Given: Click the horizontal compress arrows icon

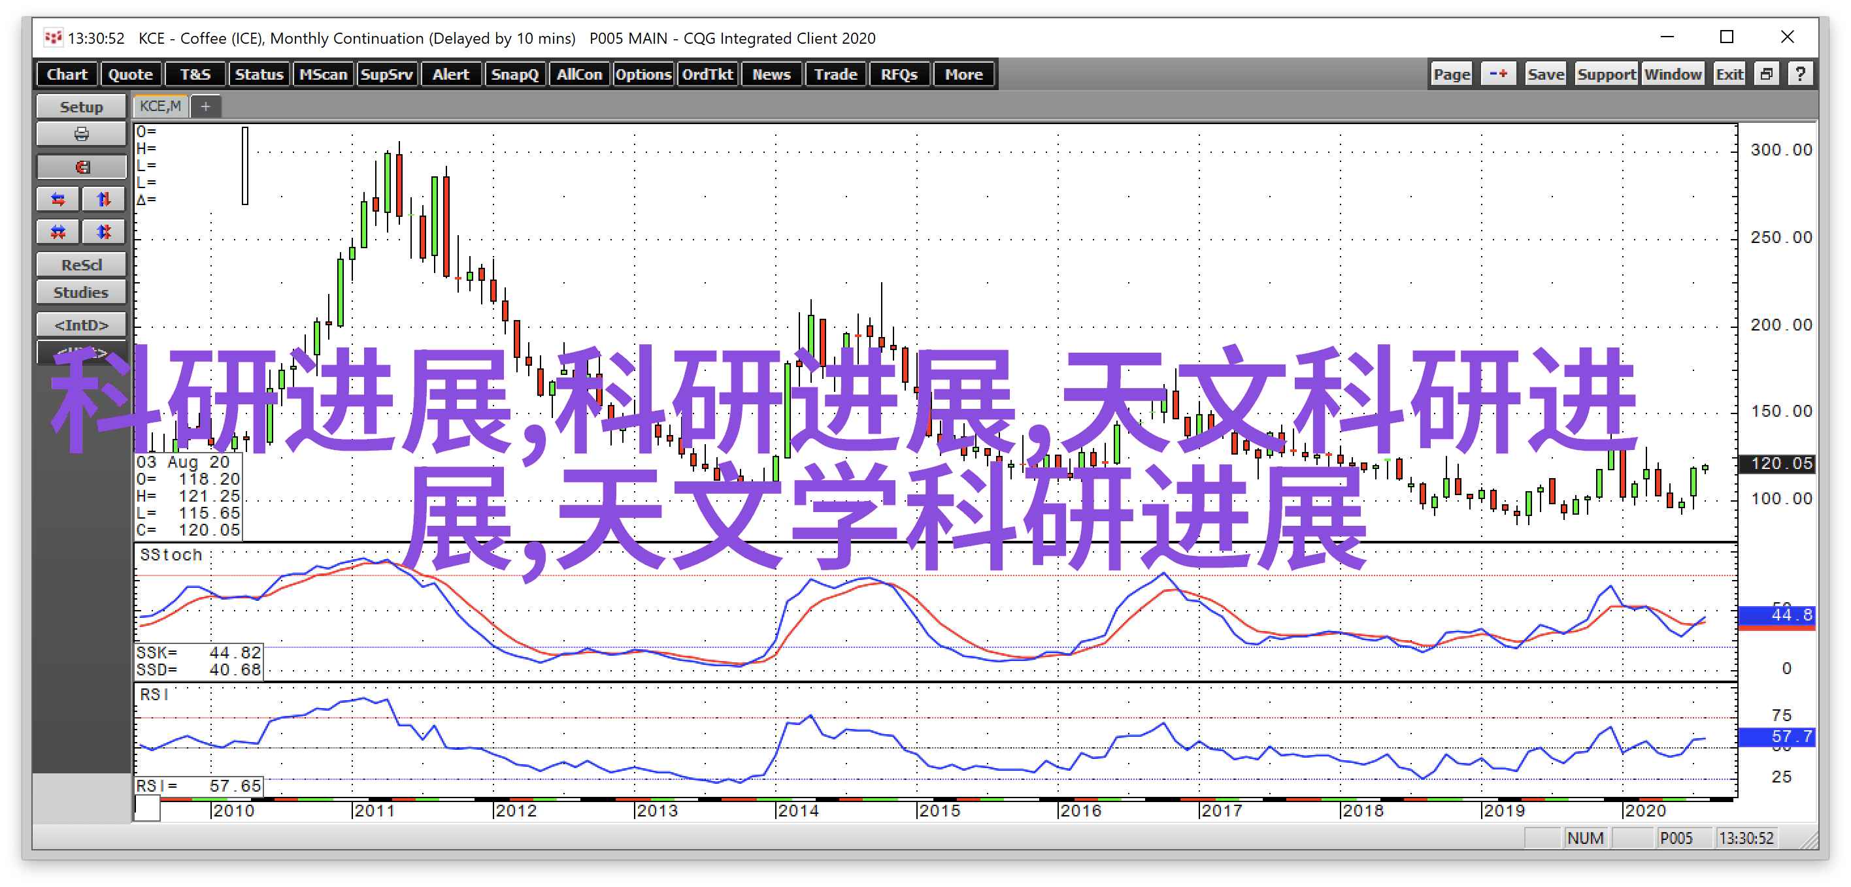Looking at the screenshot, I should point(58,231).
